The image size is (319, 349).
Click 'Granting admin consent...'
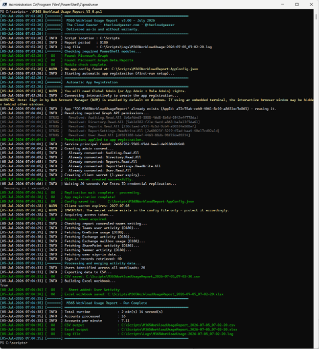coord(89,148)
